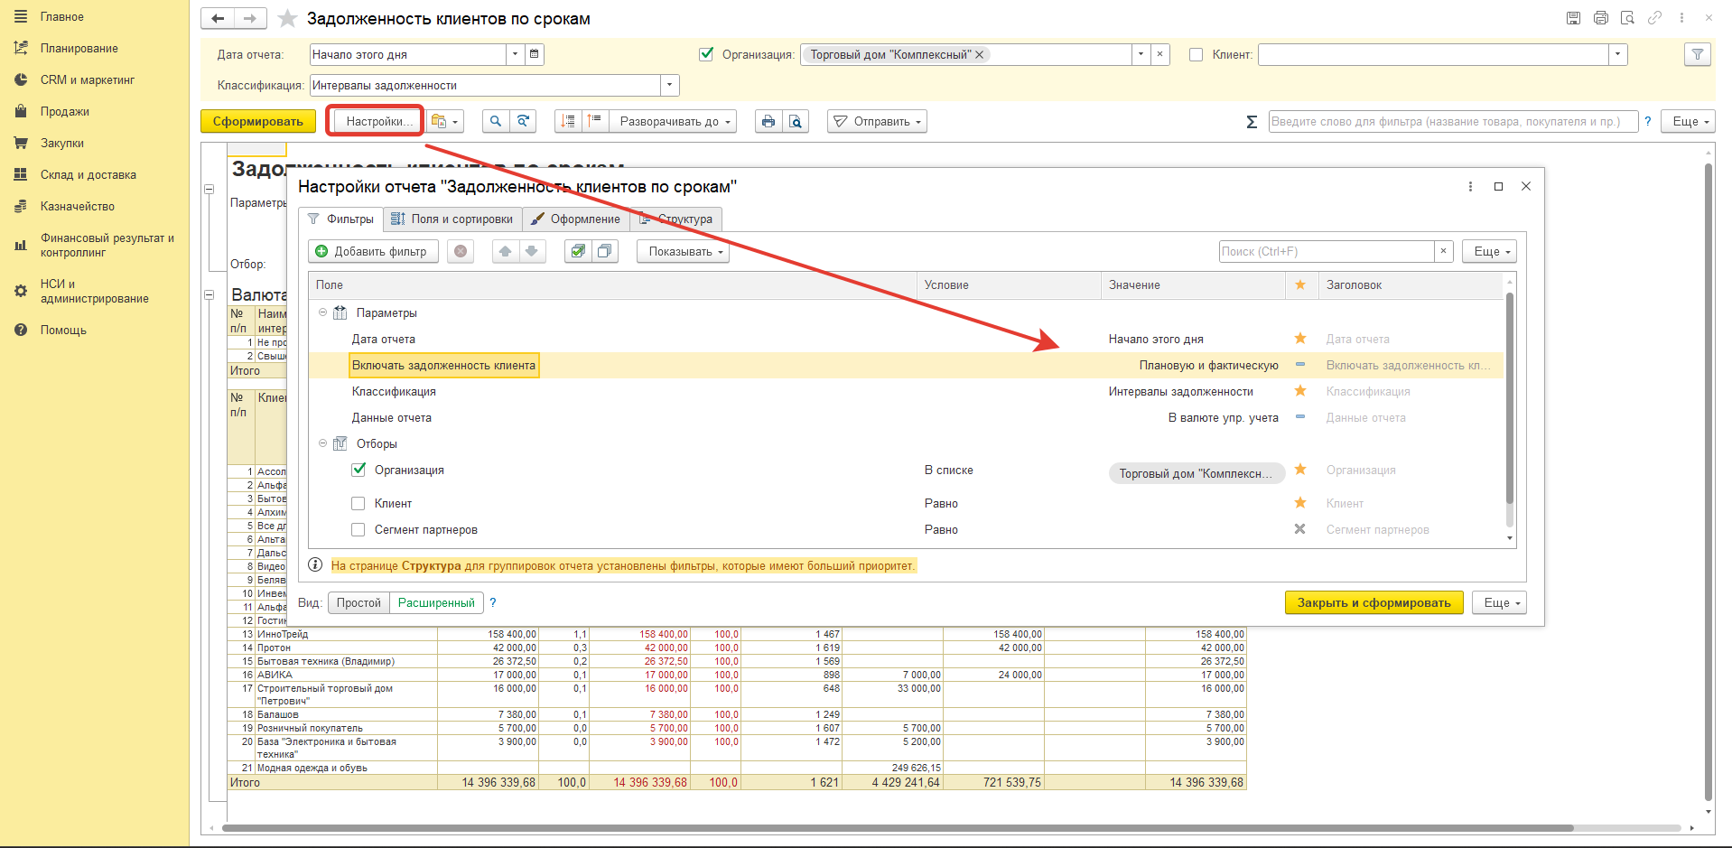Enable the Клиент checkbox in report header
The image size is (1732, 848).
pos(1197,54)
